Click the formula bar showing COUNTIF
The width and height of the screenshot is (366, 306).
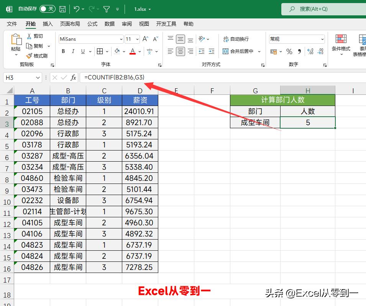coord(115,77)
